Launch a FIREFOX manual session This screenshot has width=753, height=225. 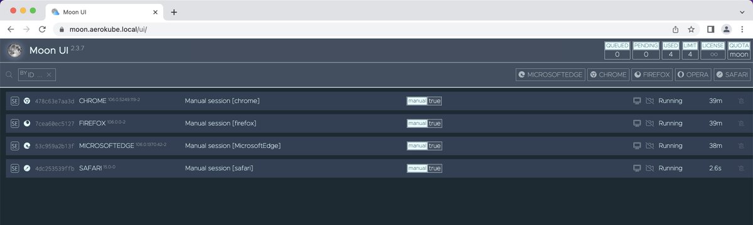click(652, 74)
